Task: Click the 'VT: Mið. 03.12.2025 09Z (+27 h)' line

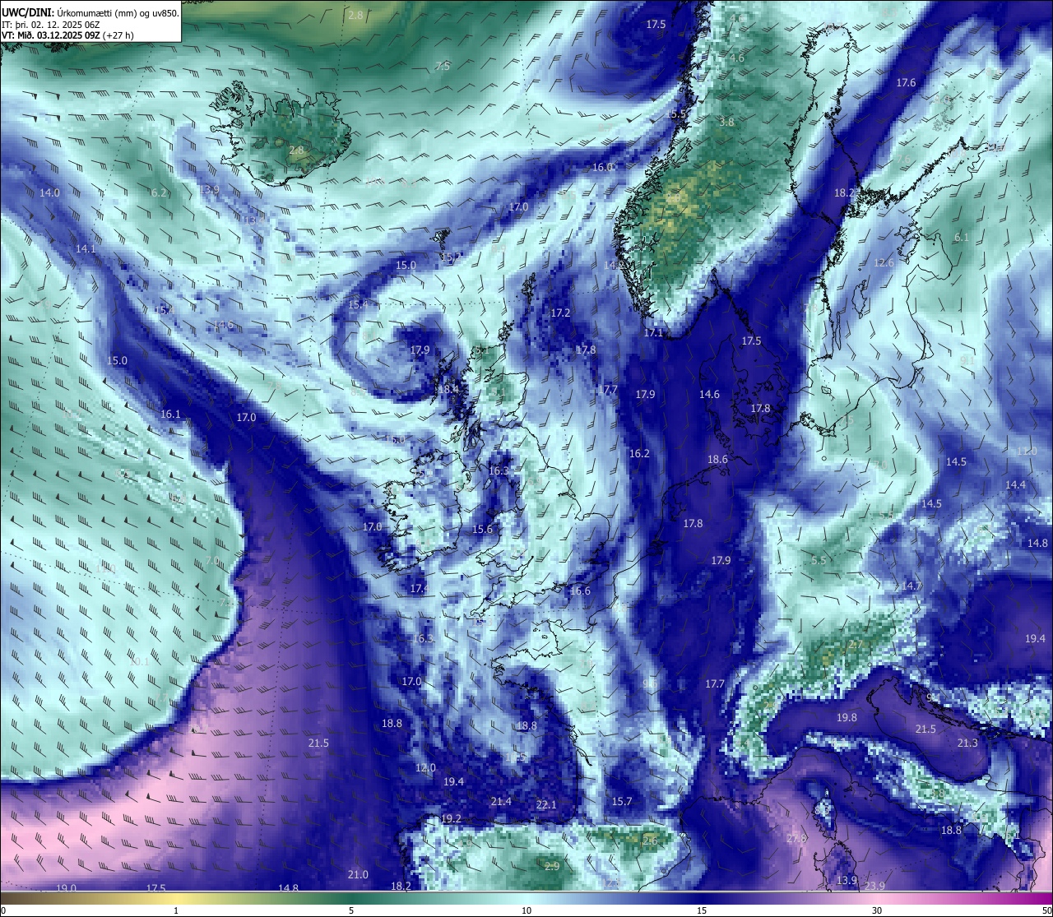Action: [x=67, y=35]
